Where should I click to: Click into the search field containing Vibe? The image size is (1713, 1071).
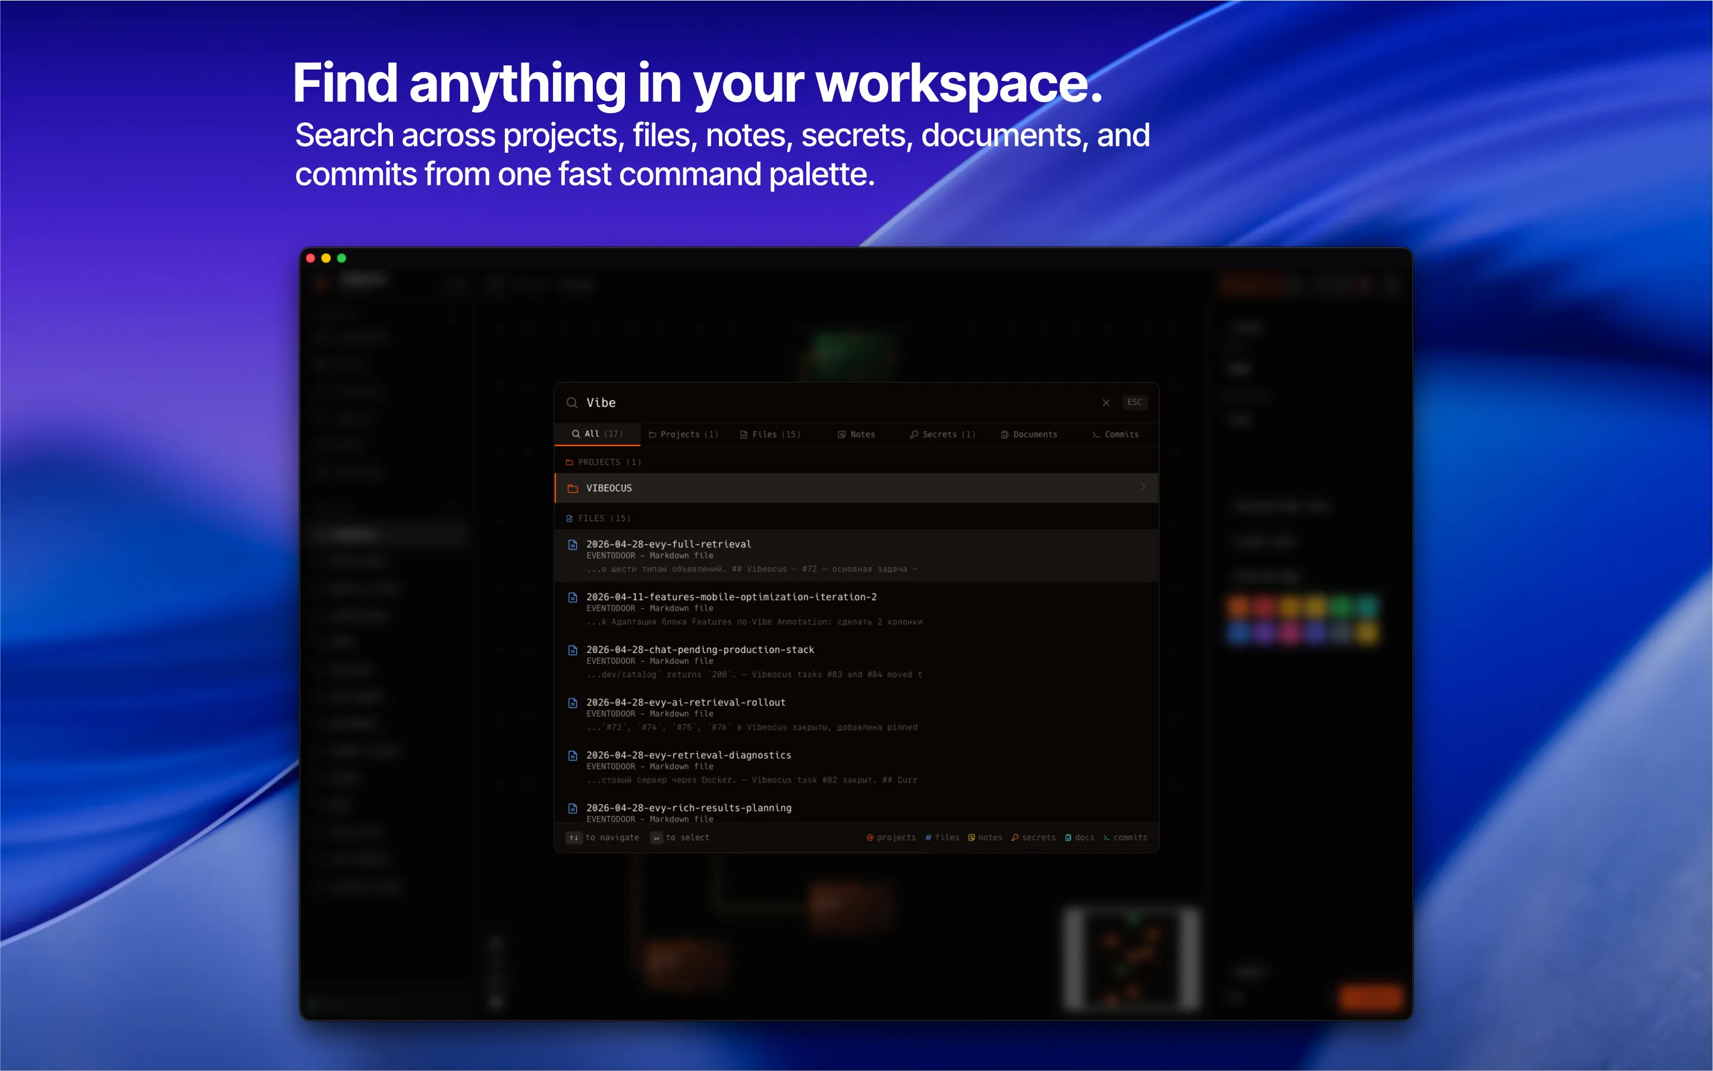click(835, 403)
